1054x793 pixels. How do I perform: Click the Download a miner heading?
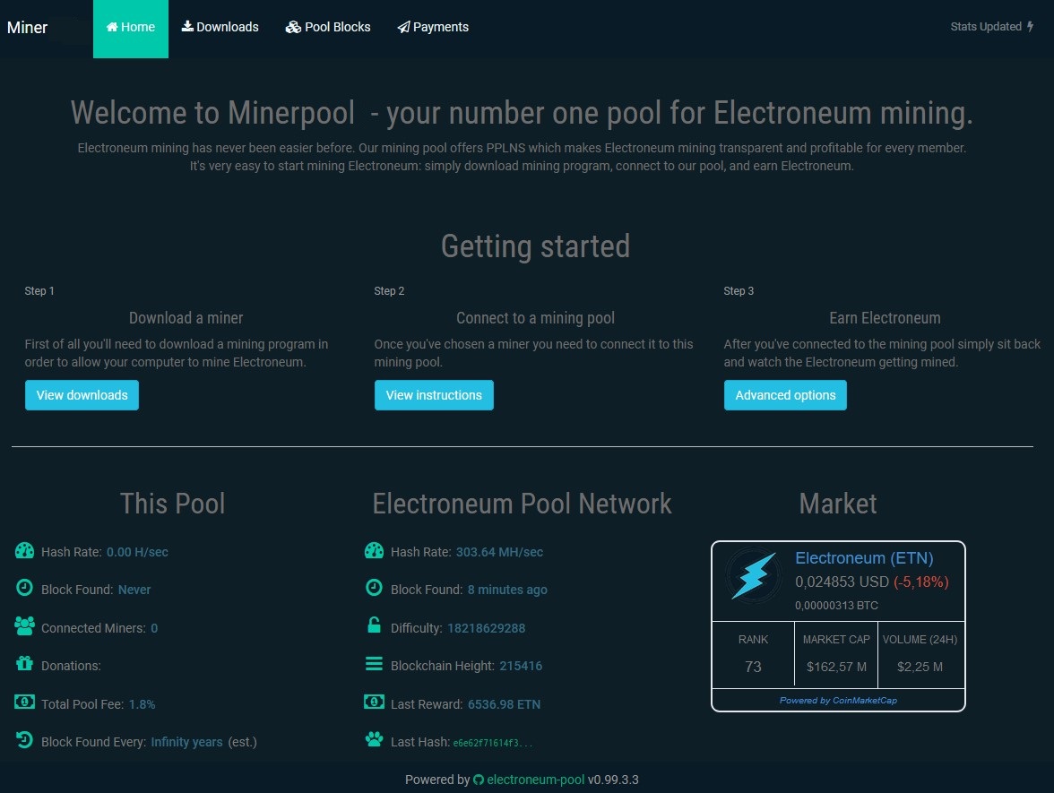click(186, 318)
